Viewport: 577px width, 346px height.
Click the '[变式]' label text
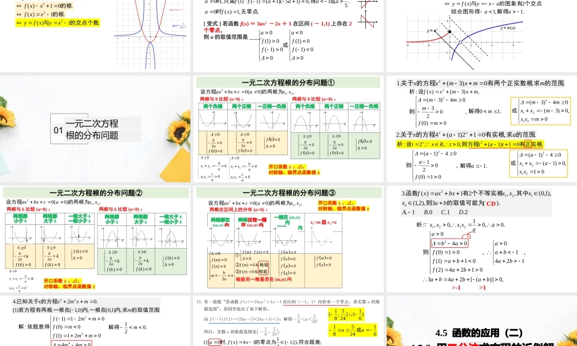coord(211,24)
